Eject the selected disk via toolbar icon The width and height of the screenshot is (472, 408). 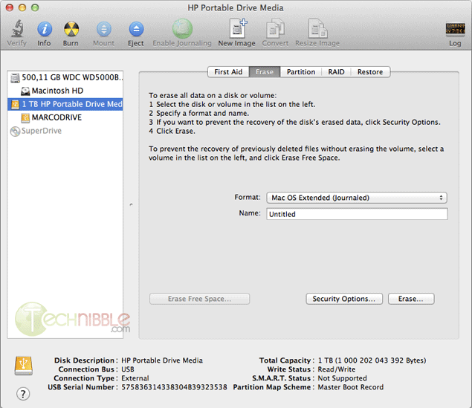(x=136, y=29)
